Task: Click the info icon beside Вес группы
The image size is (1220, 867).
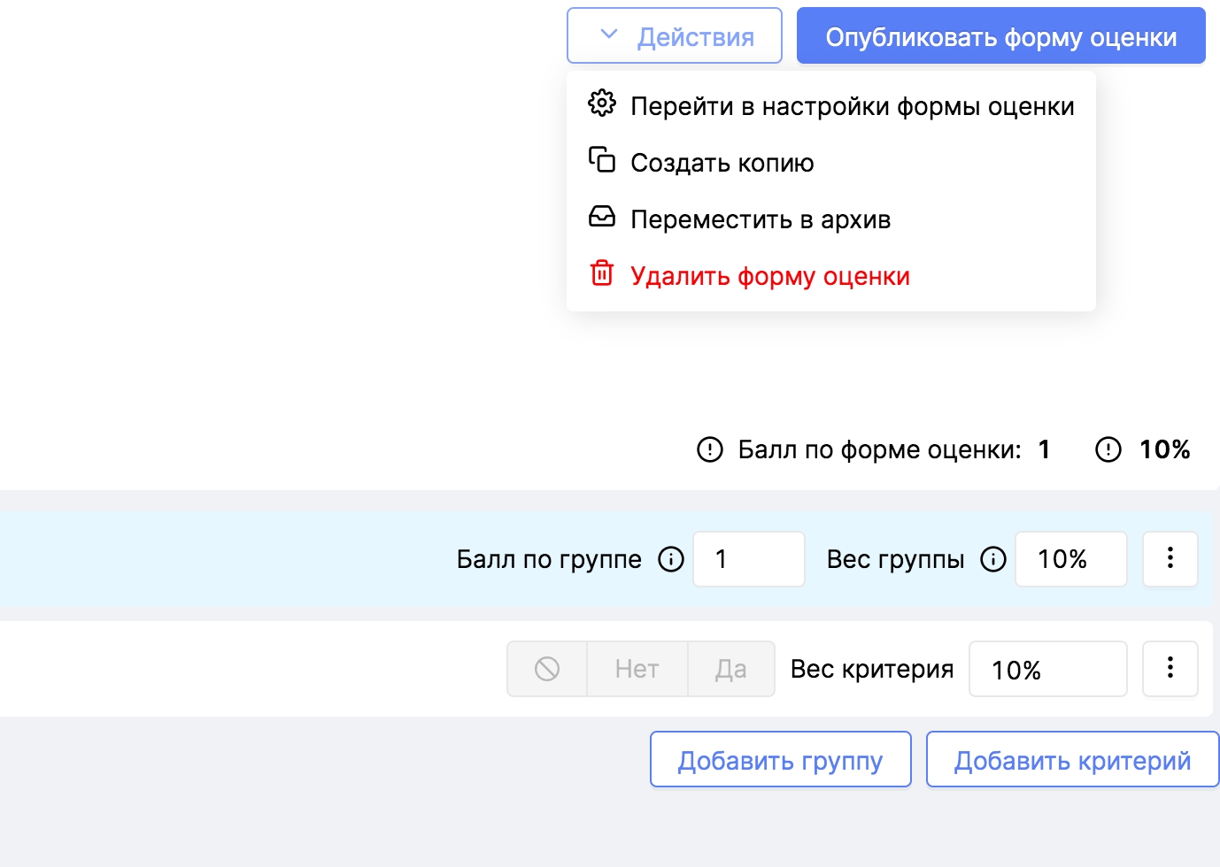Action: [993, 559]
